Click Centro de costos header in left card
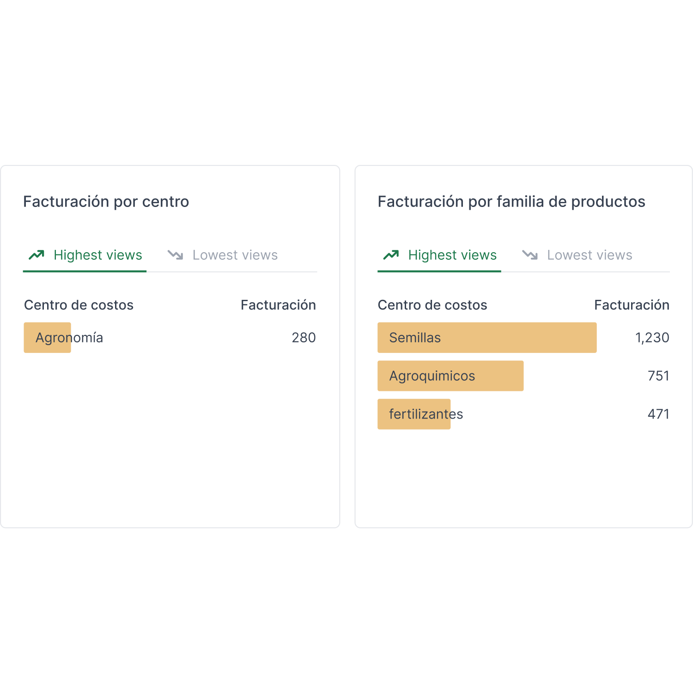 point(79,305)
